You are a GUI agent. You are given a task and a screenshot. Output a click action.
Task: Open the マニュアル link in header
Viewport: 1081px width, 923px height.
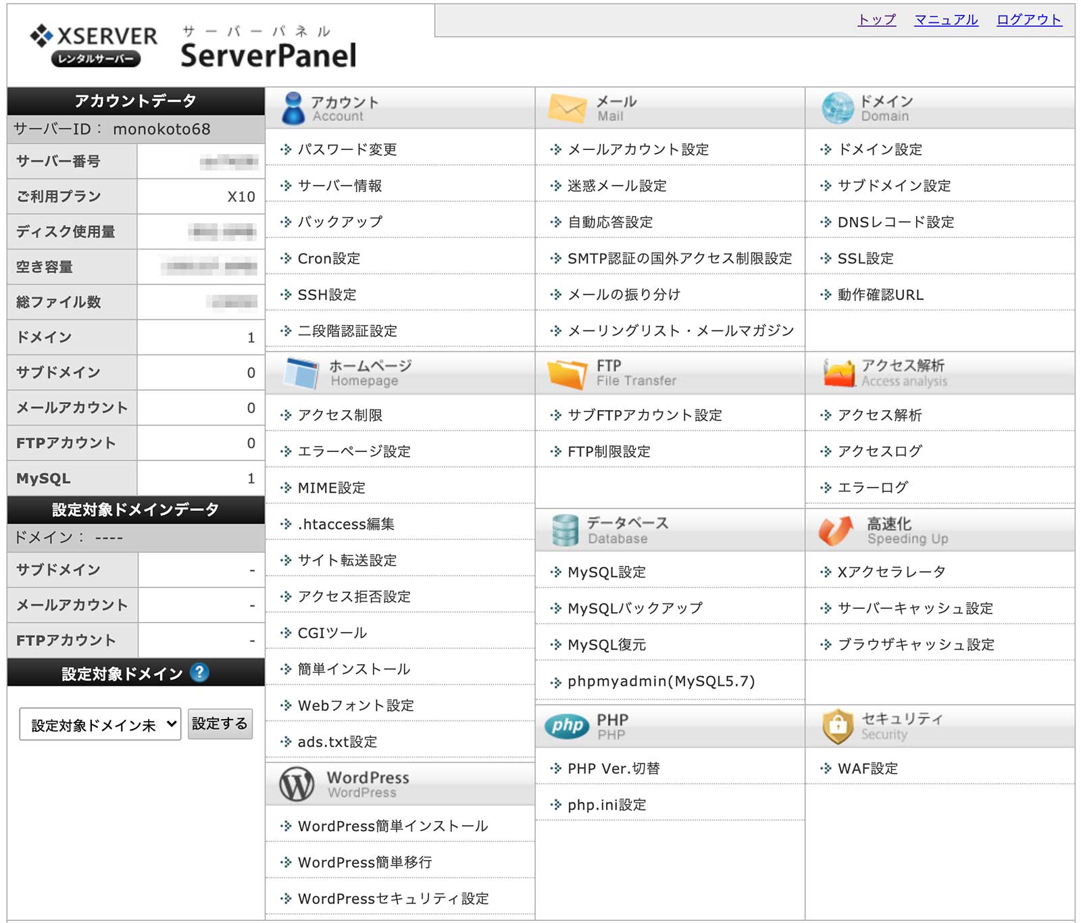(x=946, y=20)
